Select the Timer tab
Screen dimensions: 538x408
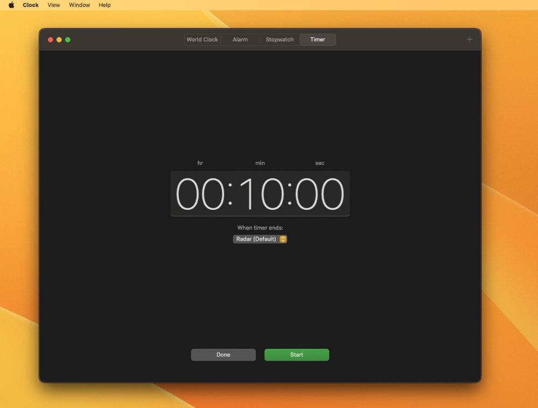point(317,39)
